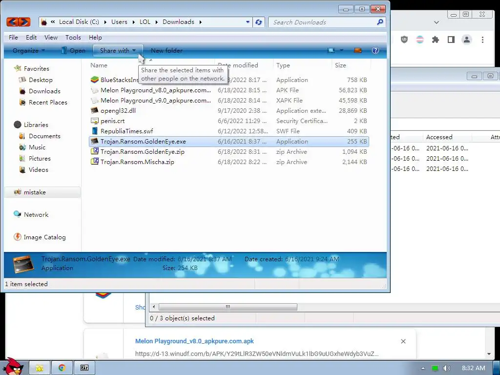Select Trojan.Ransom.Mischa.zip archive icon
Image resolution: width=500 pixels, height=375 pixels.
(x=94, y=162)
